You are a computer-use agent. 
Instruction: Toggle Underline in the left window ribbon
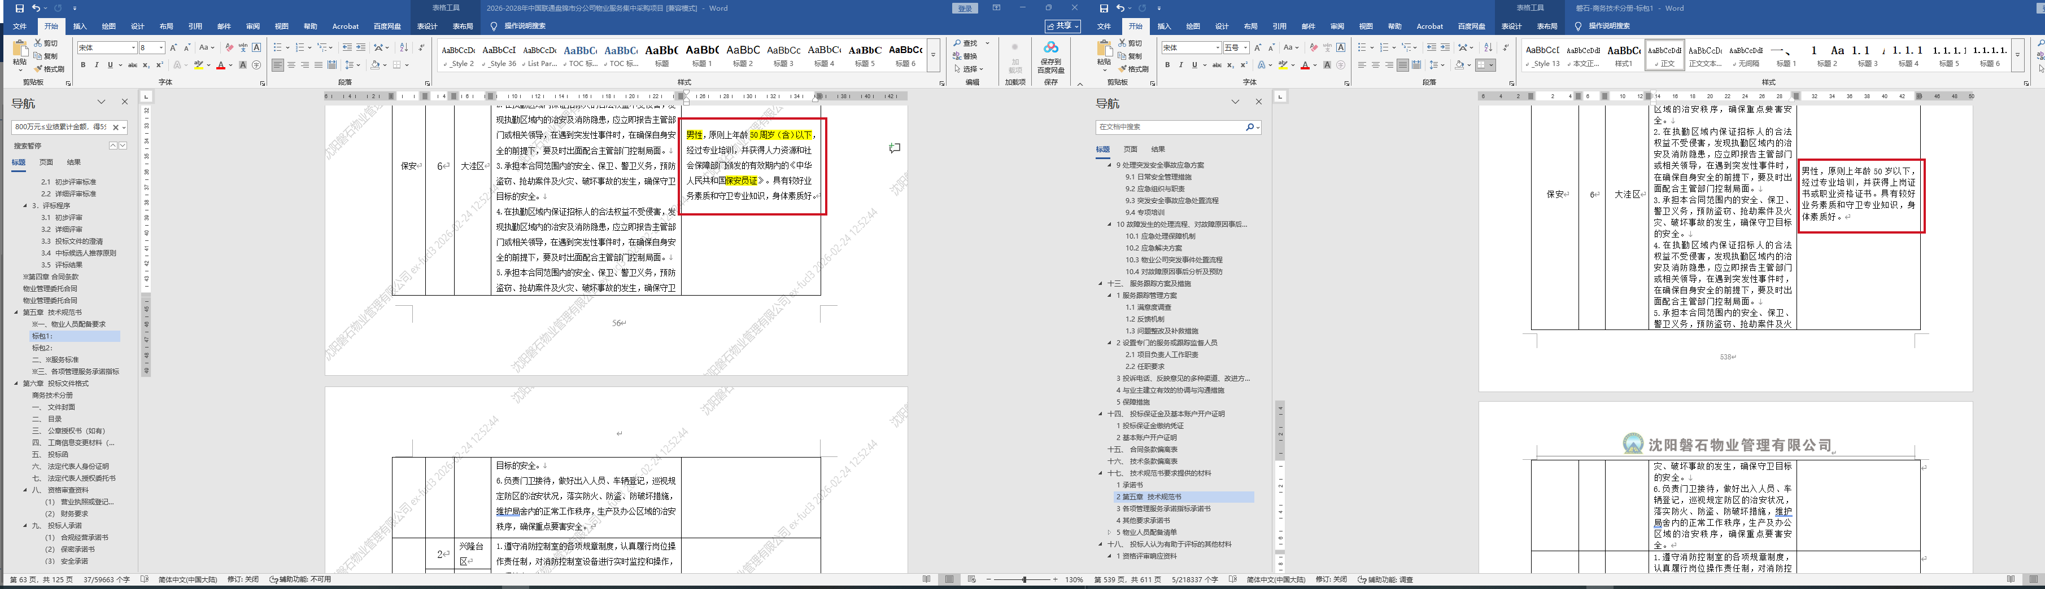110,65
